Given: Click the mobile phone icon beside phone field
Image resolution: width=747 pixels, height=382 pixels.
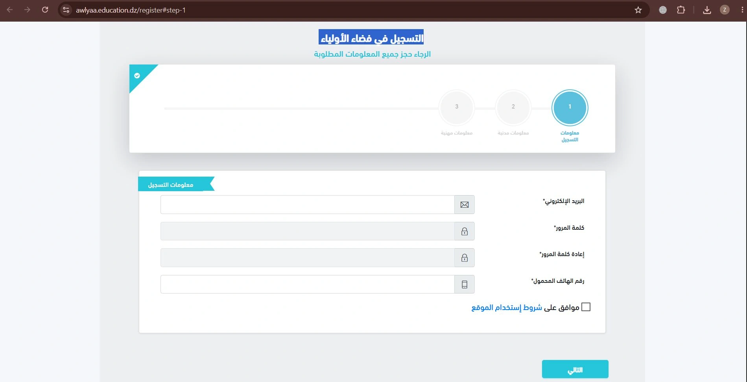Looking at the screenshot, I should pyautogui.click(x=465, y=284).
